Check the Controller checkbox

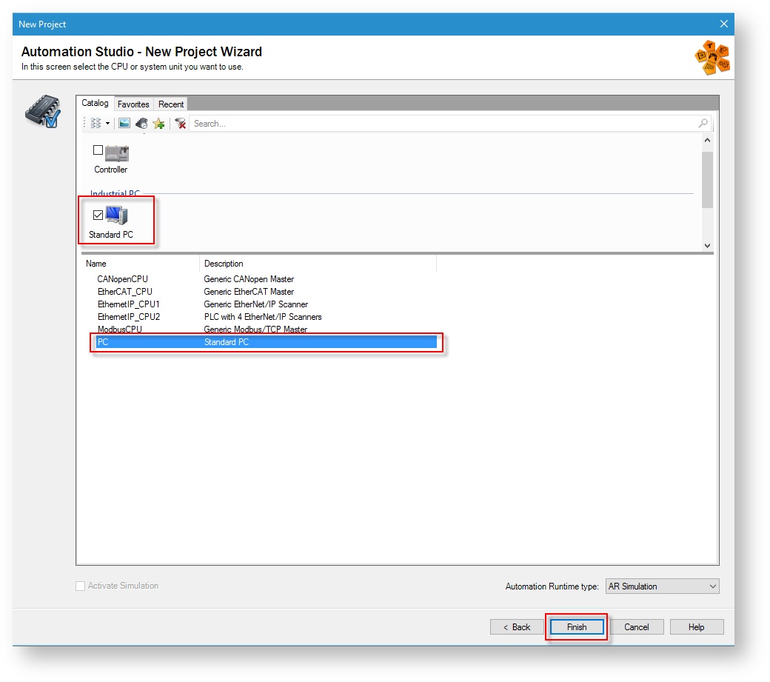[x=98, y=150]
